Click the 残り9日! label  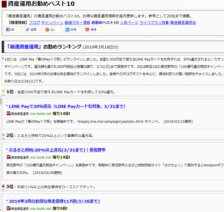point(60,209)
